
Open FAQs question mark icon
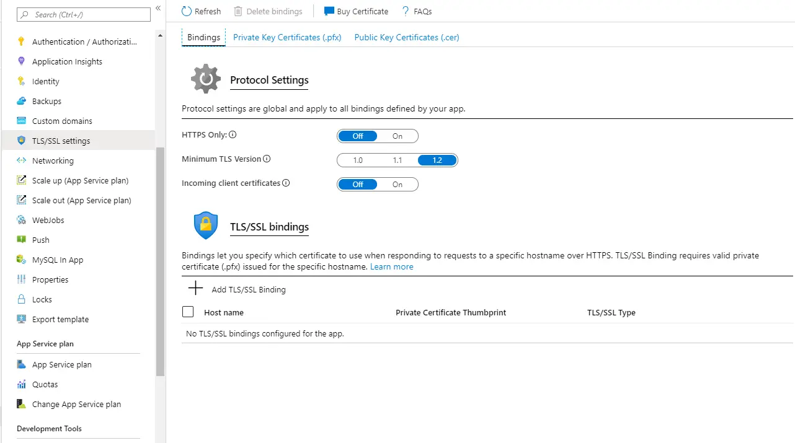click(x=406, y=11)
